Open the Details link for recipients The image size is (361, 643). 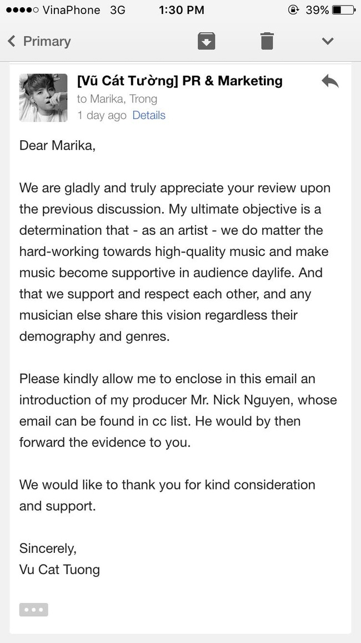tap(149, 115)
